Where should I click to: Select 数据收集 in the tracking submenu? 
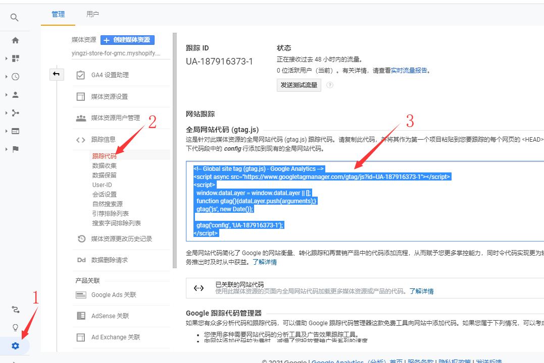point(105,165)
